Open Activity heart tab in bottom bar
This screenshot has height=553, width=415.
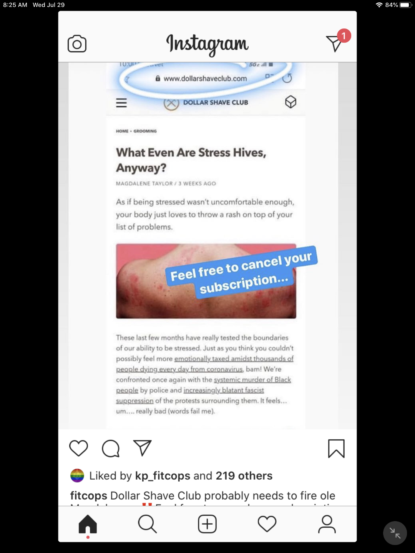point(267,524)
